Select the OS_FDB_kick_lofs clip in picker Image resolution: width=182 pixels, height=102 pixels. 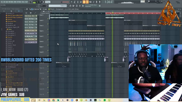coord(31,36)
